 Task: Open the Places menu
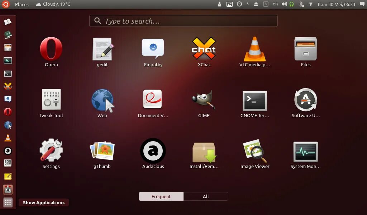click(x=22, y=4)
